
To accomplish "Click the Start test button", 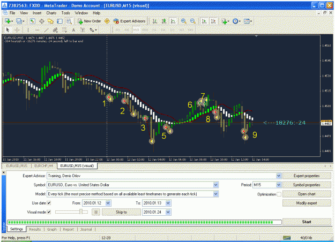I will pos(307,222).
